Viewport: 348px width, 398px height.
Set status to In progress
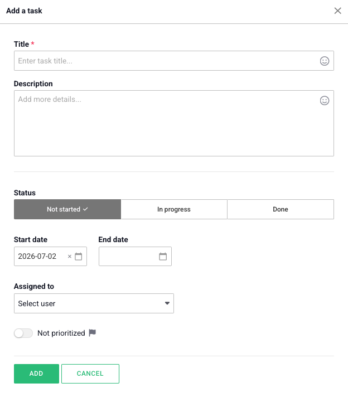174,209
